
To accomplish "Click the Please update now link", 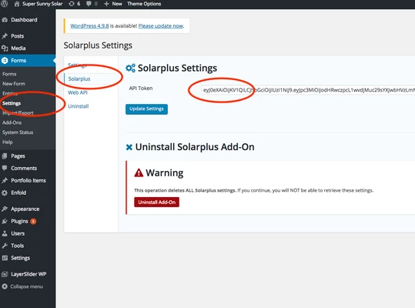I will [x=161, y=26].
